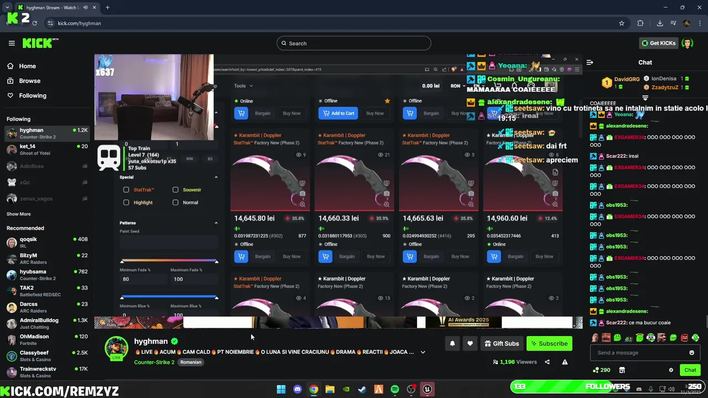Open Spotify from the taskbar

[x=395, y=389]
